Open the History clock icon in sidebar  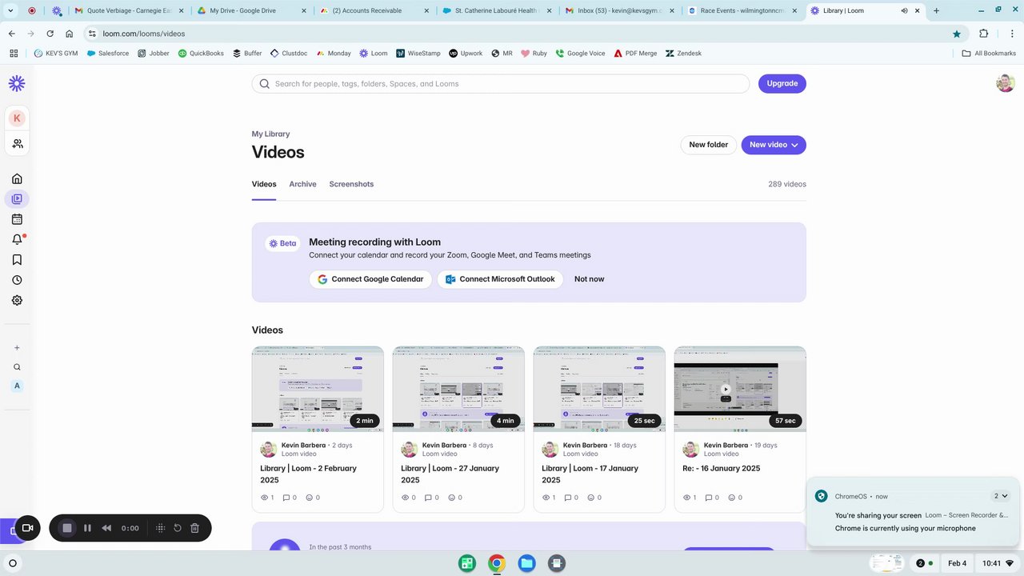pyautogui.click(x=17, y=280)
